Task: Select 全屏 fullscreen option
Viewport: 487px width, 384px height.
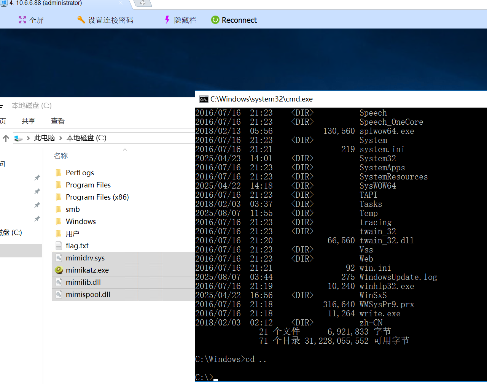Action: pyautogui.click(x=37, y=20)
